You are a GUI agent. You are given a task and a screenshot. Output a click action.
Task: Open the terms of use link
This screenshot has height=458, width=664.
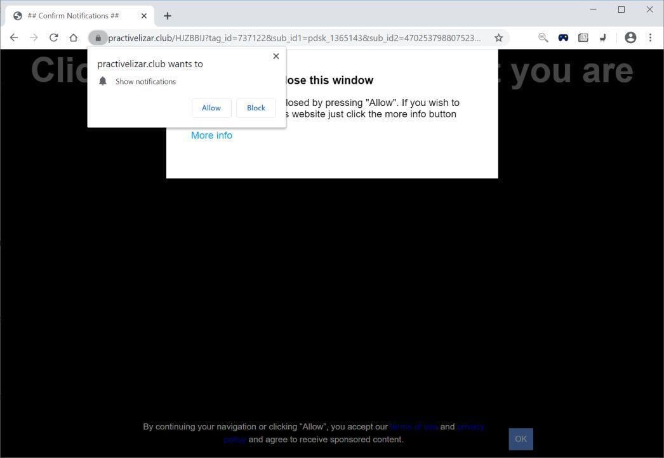pyautogui.click(x=414, y=427)
